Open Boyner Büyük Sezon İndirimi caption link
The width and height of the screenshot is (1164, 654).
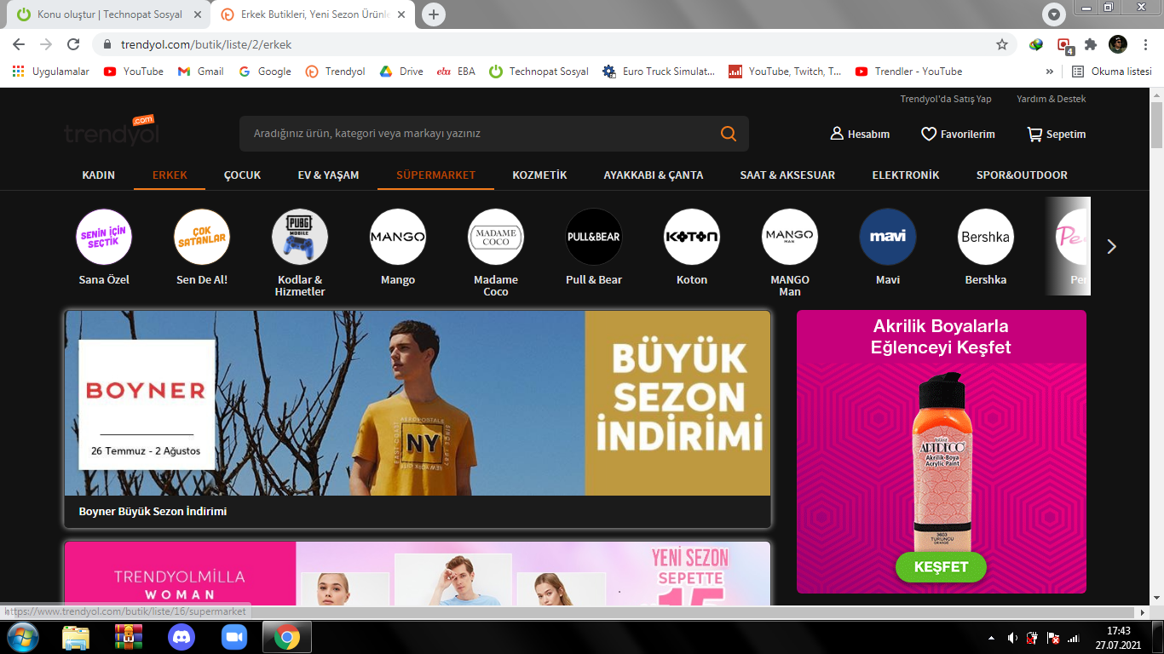pos(153,512)
